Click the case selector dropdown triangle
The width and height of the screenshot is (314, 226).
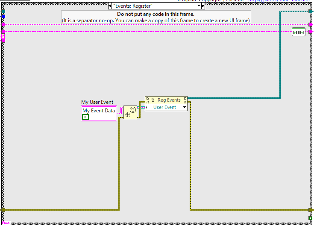(x=199, y=6)
